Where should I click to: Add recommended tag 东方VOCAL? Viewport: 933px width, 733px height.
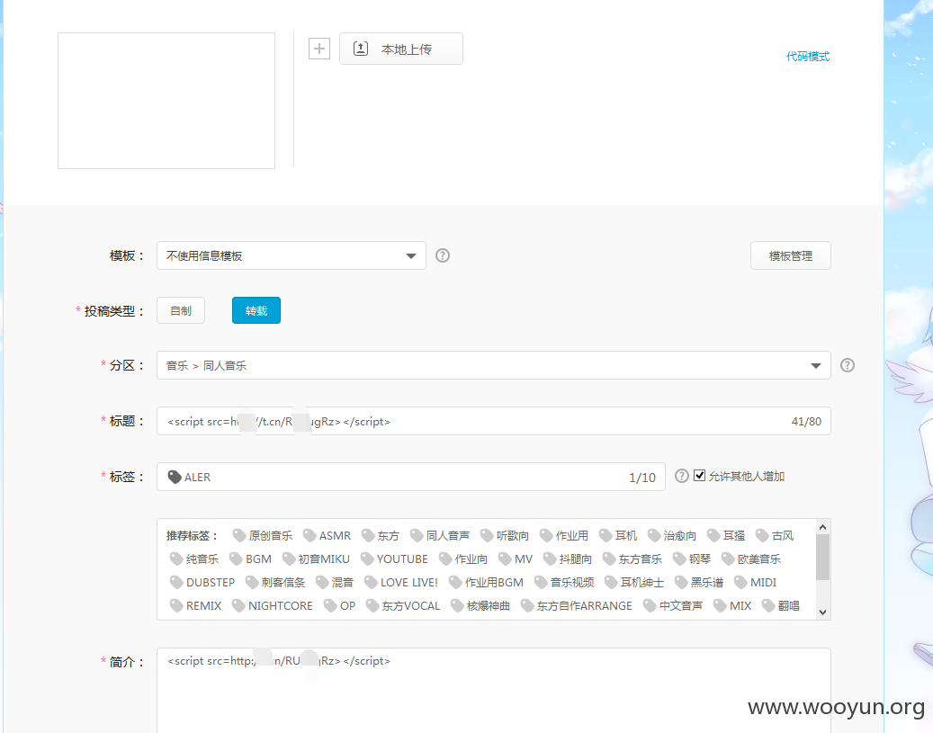click(x=403, y=605)
